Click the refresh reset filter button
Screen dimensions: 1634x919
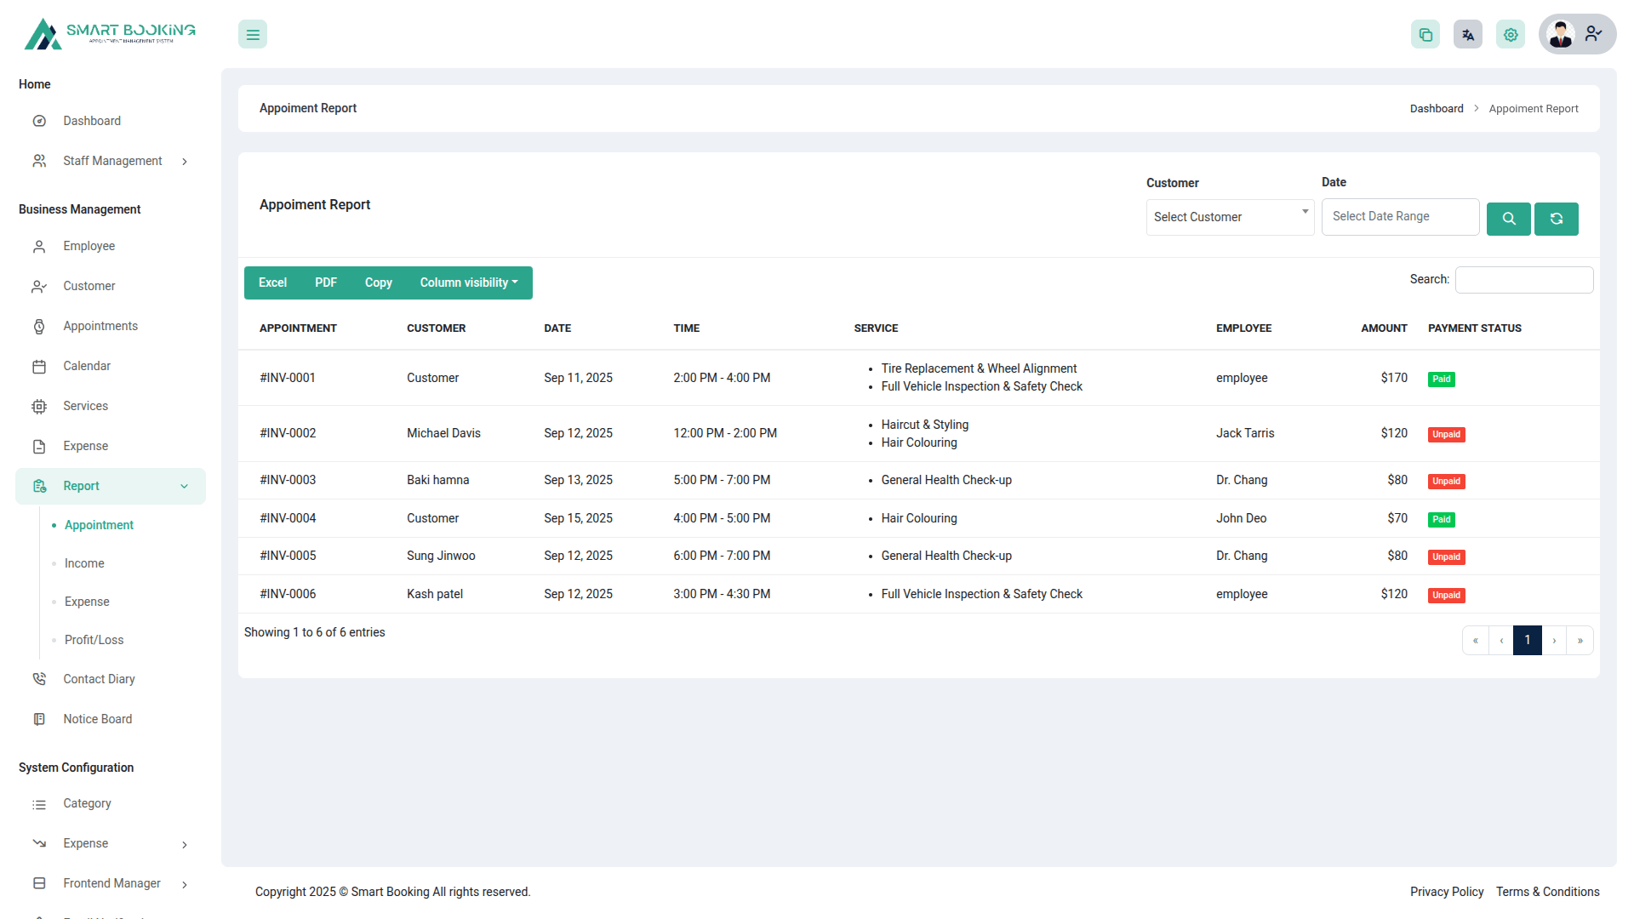point(1556,219)
